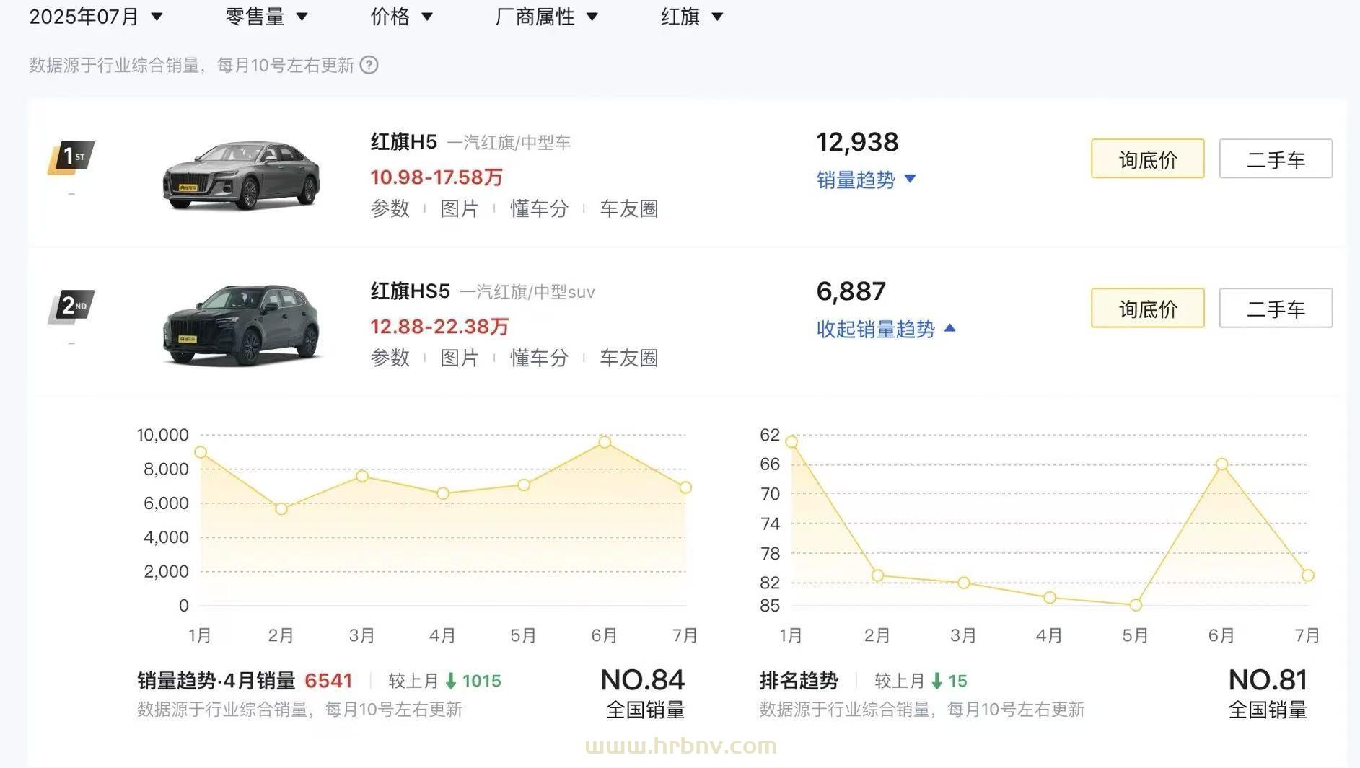This screenshot has height=768, width=1360.
Task: Click the 2nd place rank badge
Action: [71, 306]
